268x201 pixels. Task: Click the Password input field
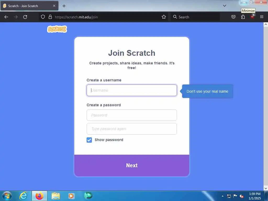[x=132, y=115]
